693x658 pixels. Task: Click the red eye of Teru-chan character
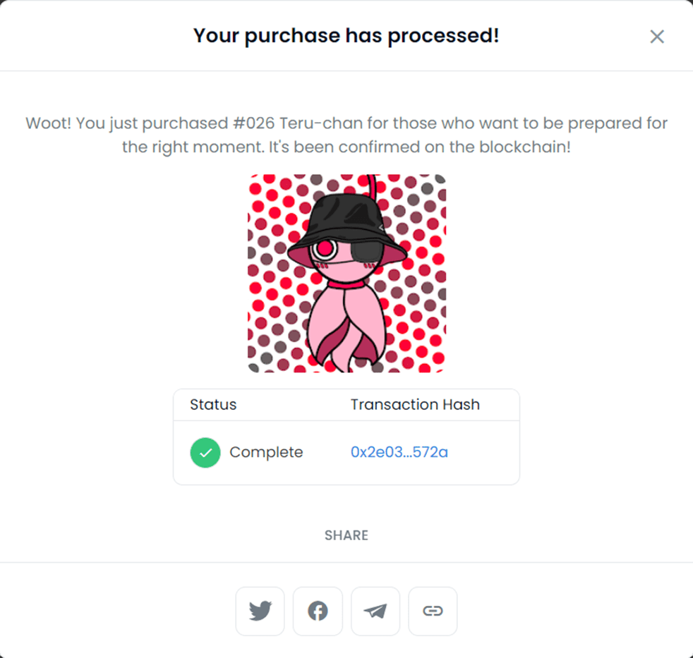(x=325, y=249)
